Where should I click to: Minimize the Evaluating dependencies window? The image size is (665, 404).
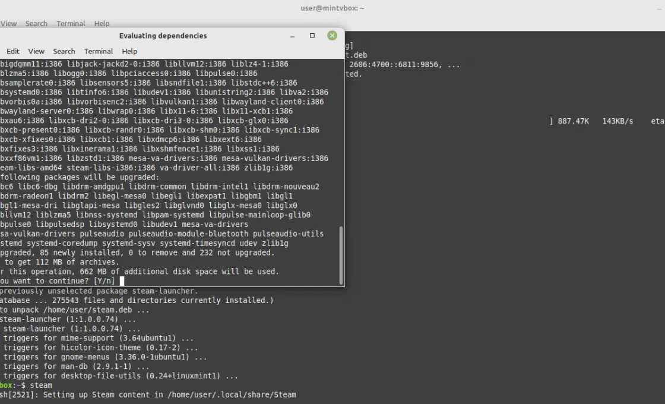click(292, 36)
